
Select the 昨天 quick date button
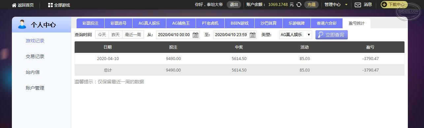[x=115, y=35]
